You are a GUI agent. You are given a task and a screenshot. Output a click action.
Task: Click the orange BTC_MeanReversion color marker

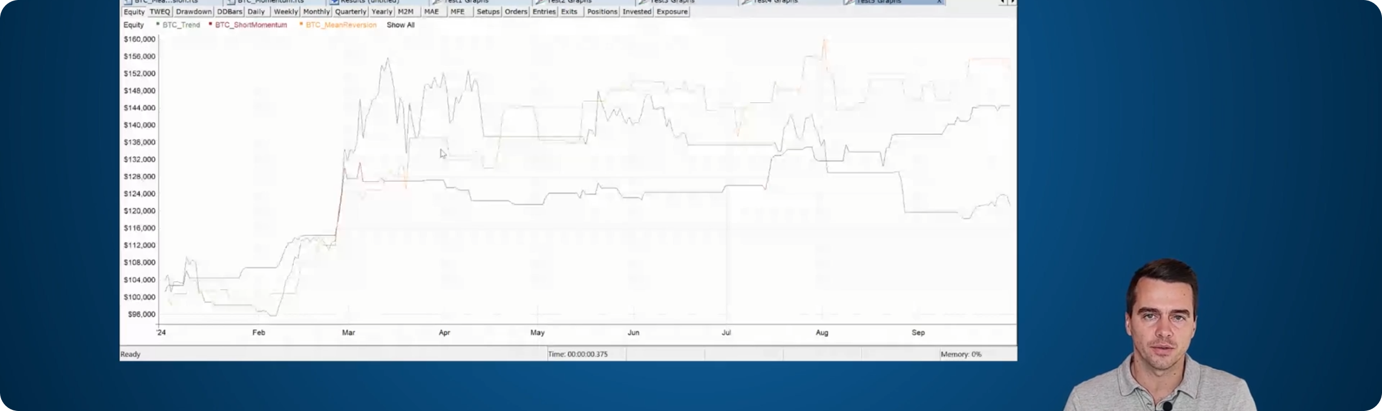pyautogui.click(x=301, y=24)
